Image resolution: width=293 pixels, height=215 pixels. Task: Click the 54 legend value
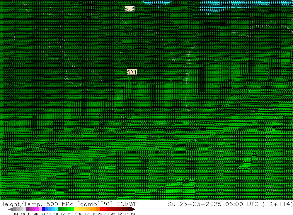pyautogui.click(x=133, y=214)
